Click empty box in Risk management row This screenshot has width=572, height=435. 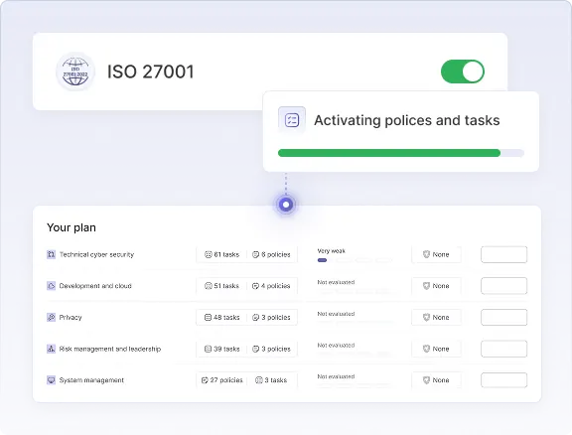pos(503,349)
